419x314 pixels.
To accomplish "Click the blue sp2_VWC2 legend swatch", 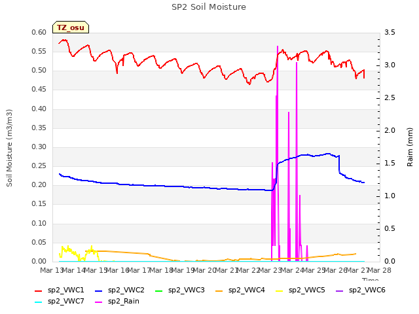I will point(99,290).
